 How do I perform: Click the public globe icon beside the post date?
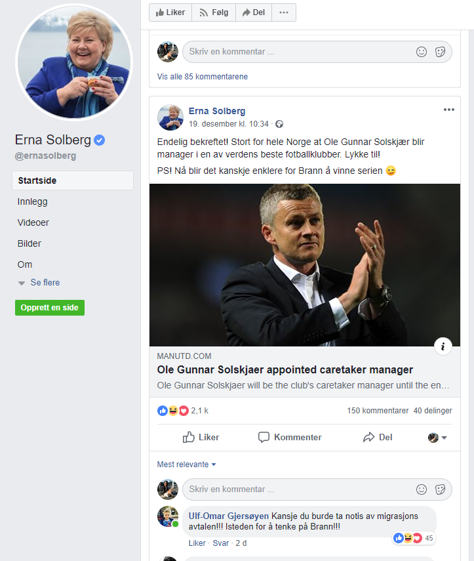[x=279, y=124]
